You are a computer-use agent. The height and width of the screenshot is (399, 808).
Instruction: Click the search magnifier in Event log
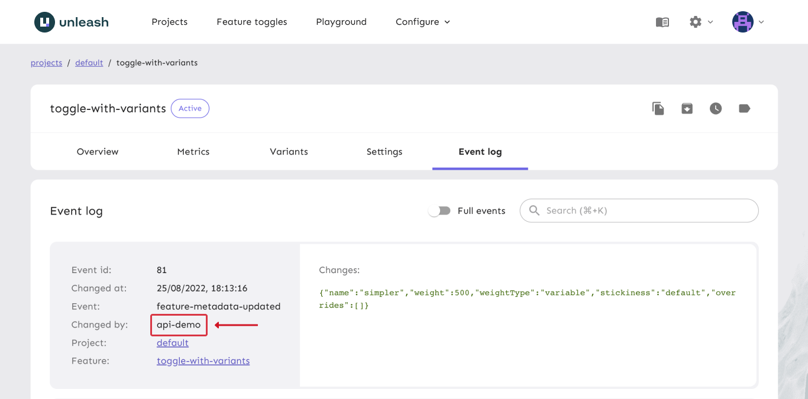click(534, 210)
